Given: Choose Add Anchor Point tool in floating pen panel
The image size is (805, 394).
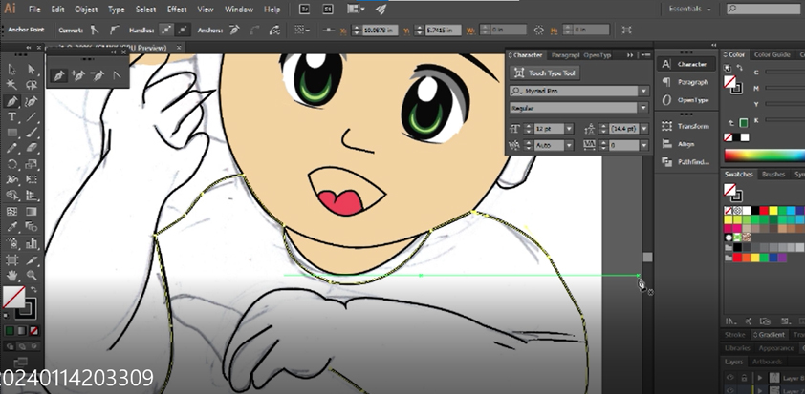Looking at the screenshot, I should click(x=78, y=75).
